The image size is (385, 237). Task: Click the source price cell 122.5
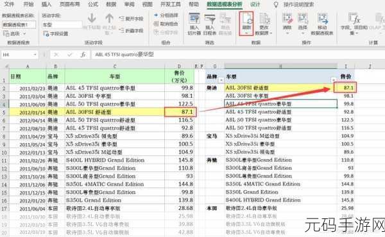(x=179, y=104)
